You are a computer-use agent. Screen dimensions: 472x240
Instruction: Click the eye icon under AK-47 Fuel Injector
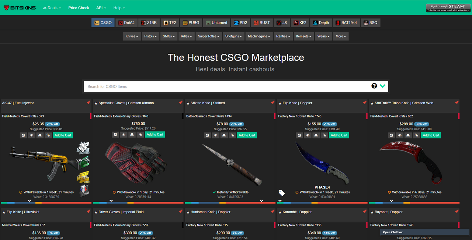click(31, 135)
